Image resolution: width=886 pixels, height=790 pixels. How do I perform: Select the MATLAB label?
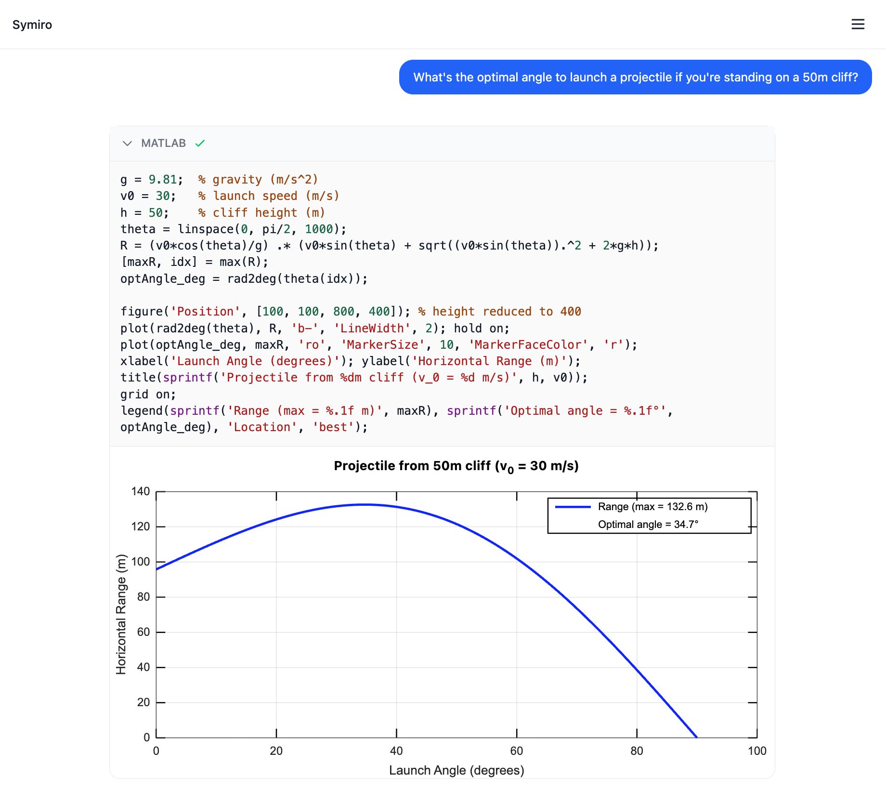(164, 143)
